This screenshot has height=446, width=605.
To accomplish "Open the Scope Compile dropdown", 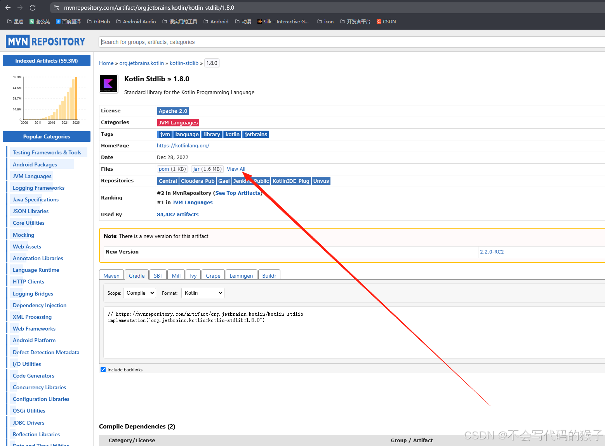I will [139, 293].
